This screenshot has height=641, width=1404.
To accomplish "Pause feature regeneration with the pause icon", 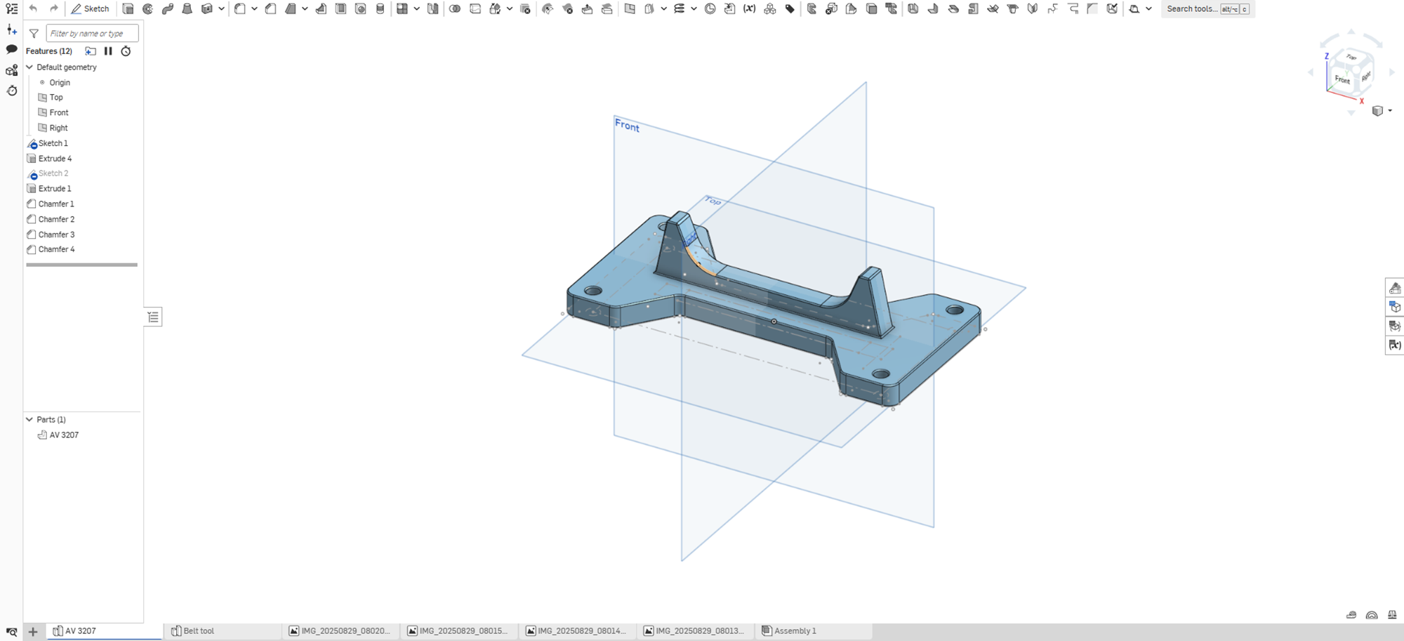I will pyautogui.click(x=108, y=51).
